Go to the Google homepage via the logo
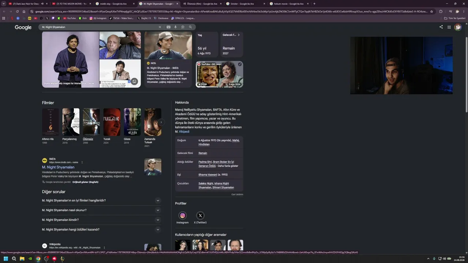The height and width of the screenshot is (263, 468). (x=23, y=27)
